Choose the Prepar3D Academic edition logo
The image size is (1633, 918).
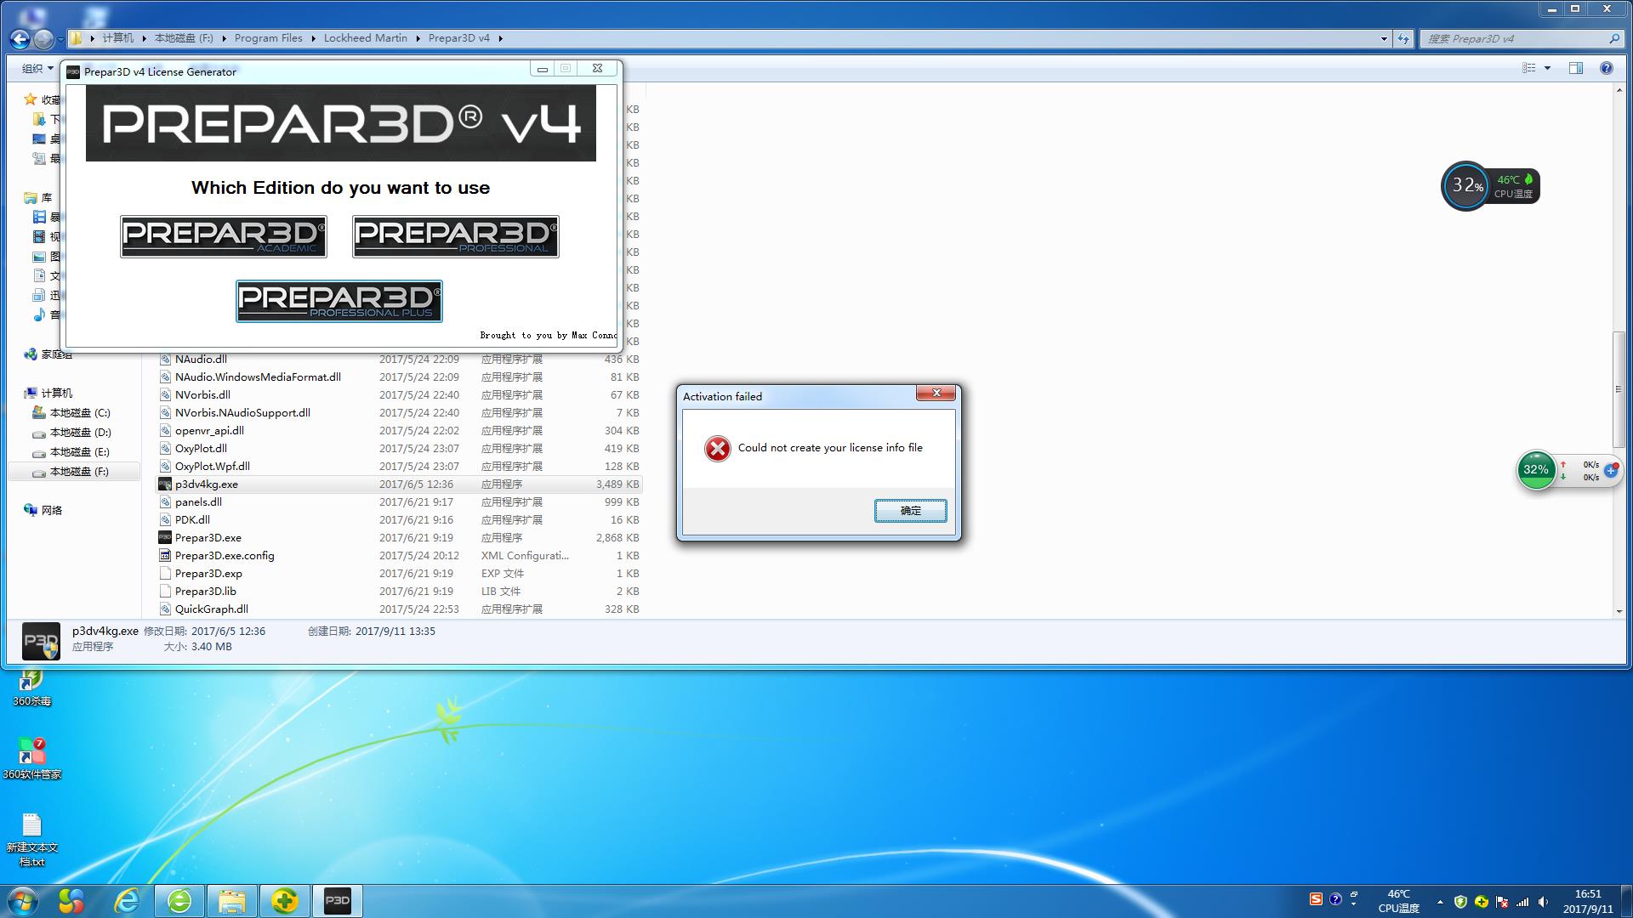[x=224, y=236]
